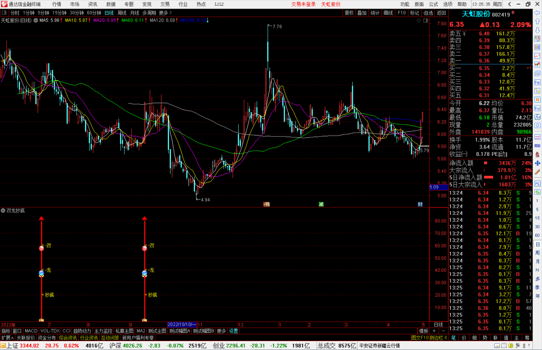The image size is (542, 350).
Task: Click the circle icon in right sidebar
Action: coord(537,125)
